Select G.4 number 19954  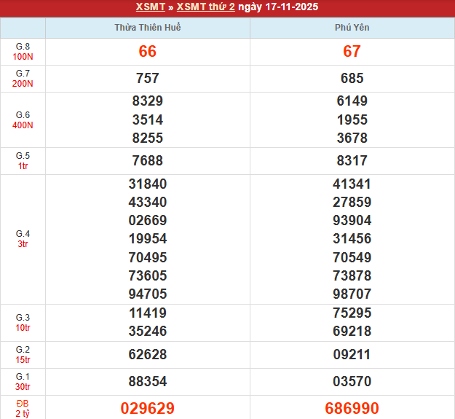click(x=147, y=239)
